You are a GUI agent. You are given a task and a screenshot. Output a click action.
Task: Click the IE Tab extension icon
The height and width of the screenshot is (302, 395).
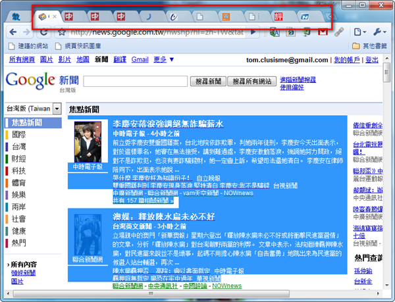click(x=290, y=32)
